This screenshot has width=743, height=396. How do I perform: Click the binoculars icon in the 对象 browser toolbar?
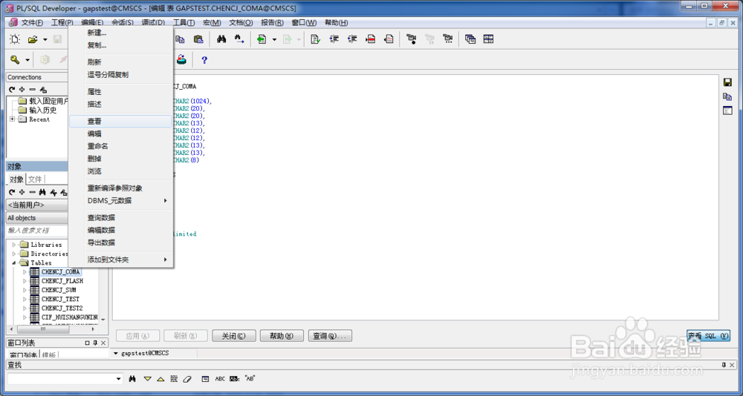point(42,192)
